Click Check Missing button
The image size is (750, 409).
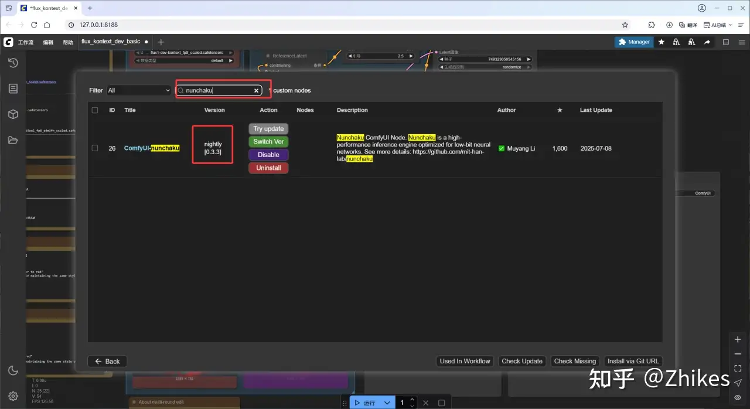(575, 361)
